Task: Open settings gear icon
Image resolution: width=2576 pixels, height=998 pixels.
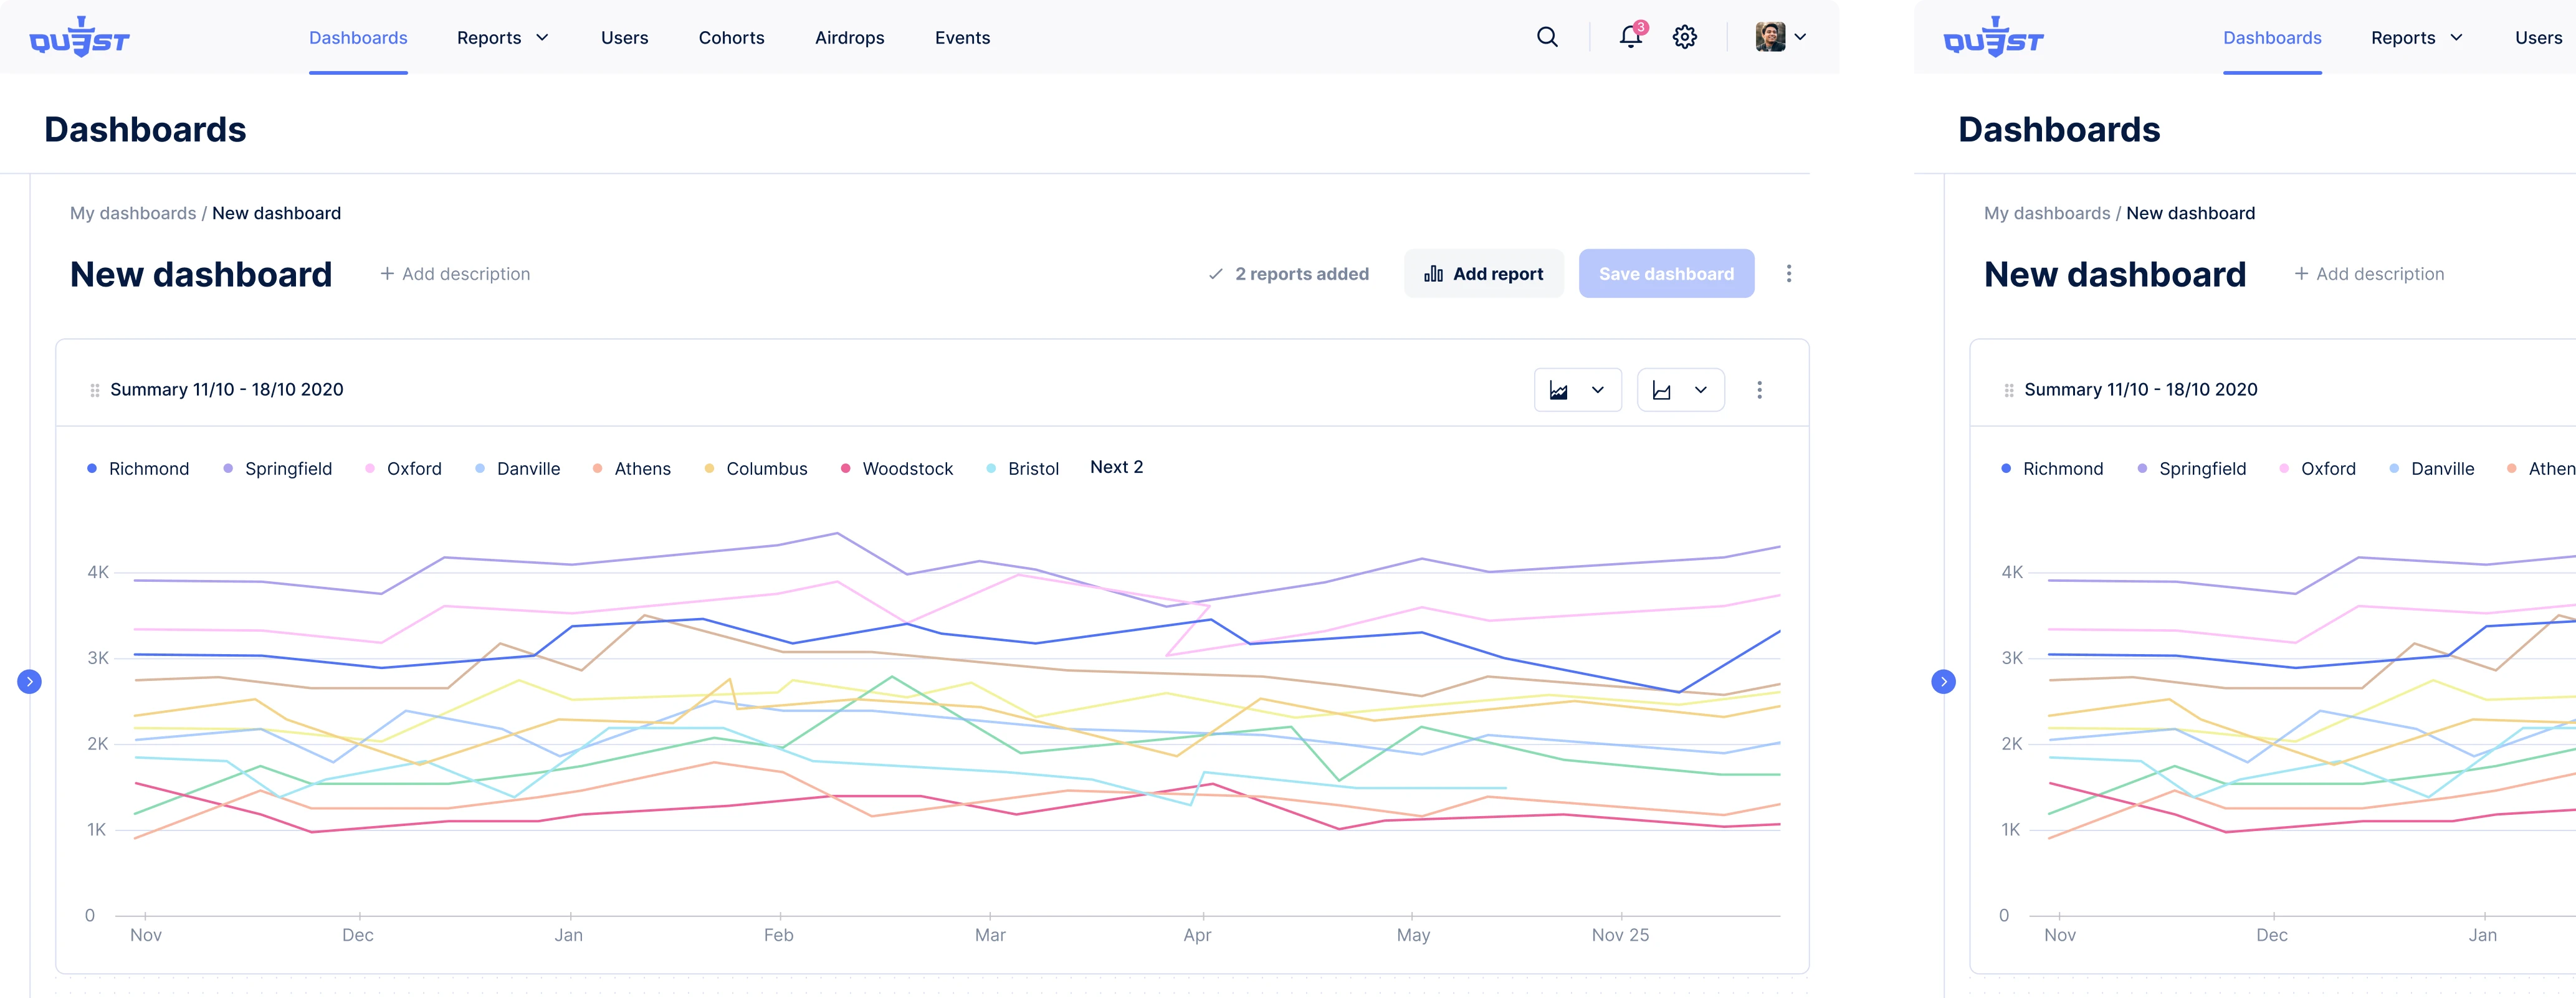Action: [x=1685, y=37]
